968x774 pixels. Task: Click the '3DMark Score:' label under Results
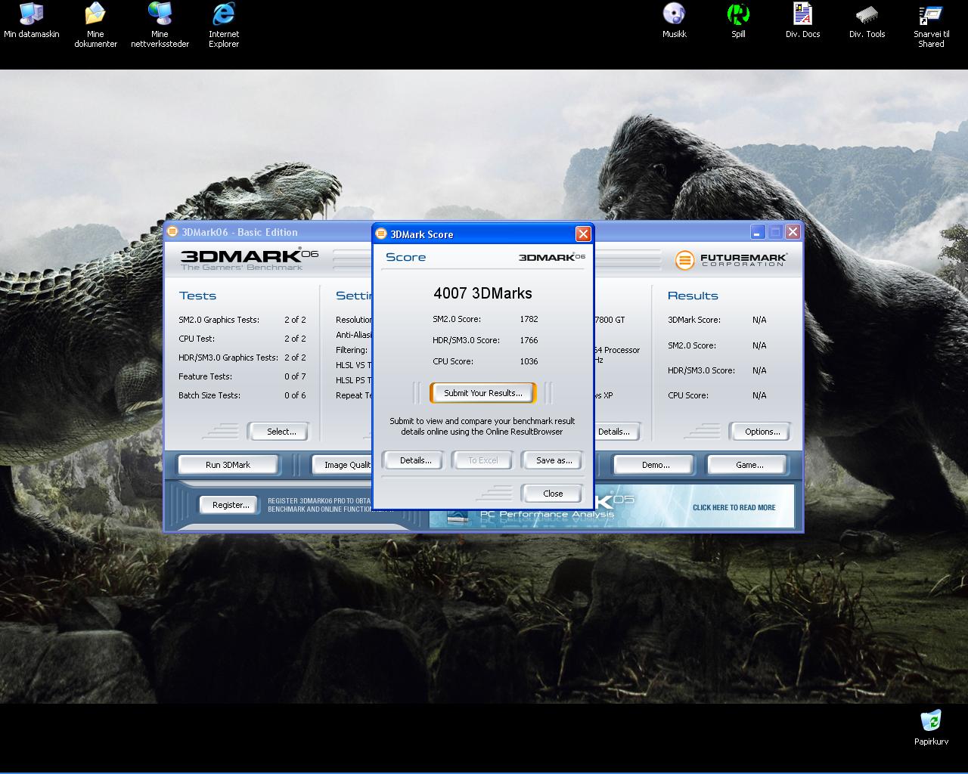pos(694,320)
